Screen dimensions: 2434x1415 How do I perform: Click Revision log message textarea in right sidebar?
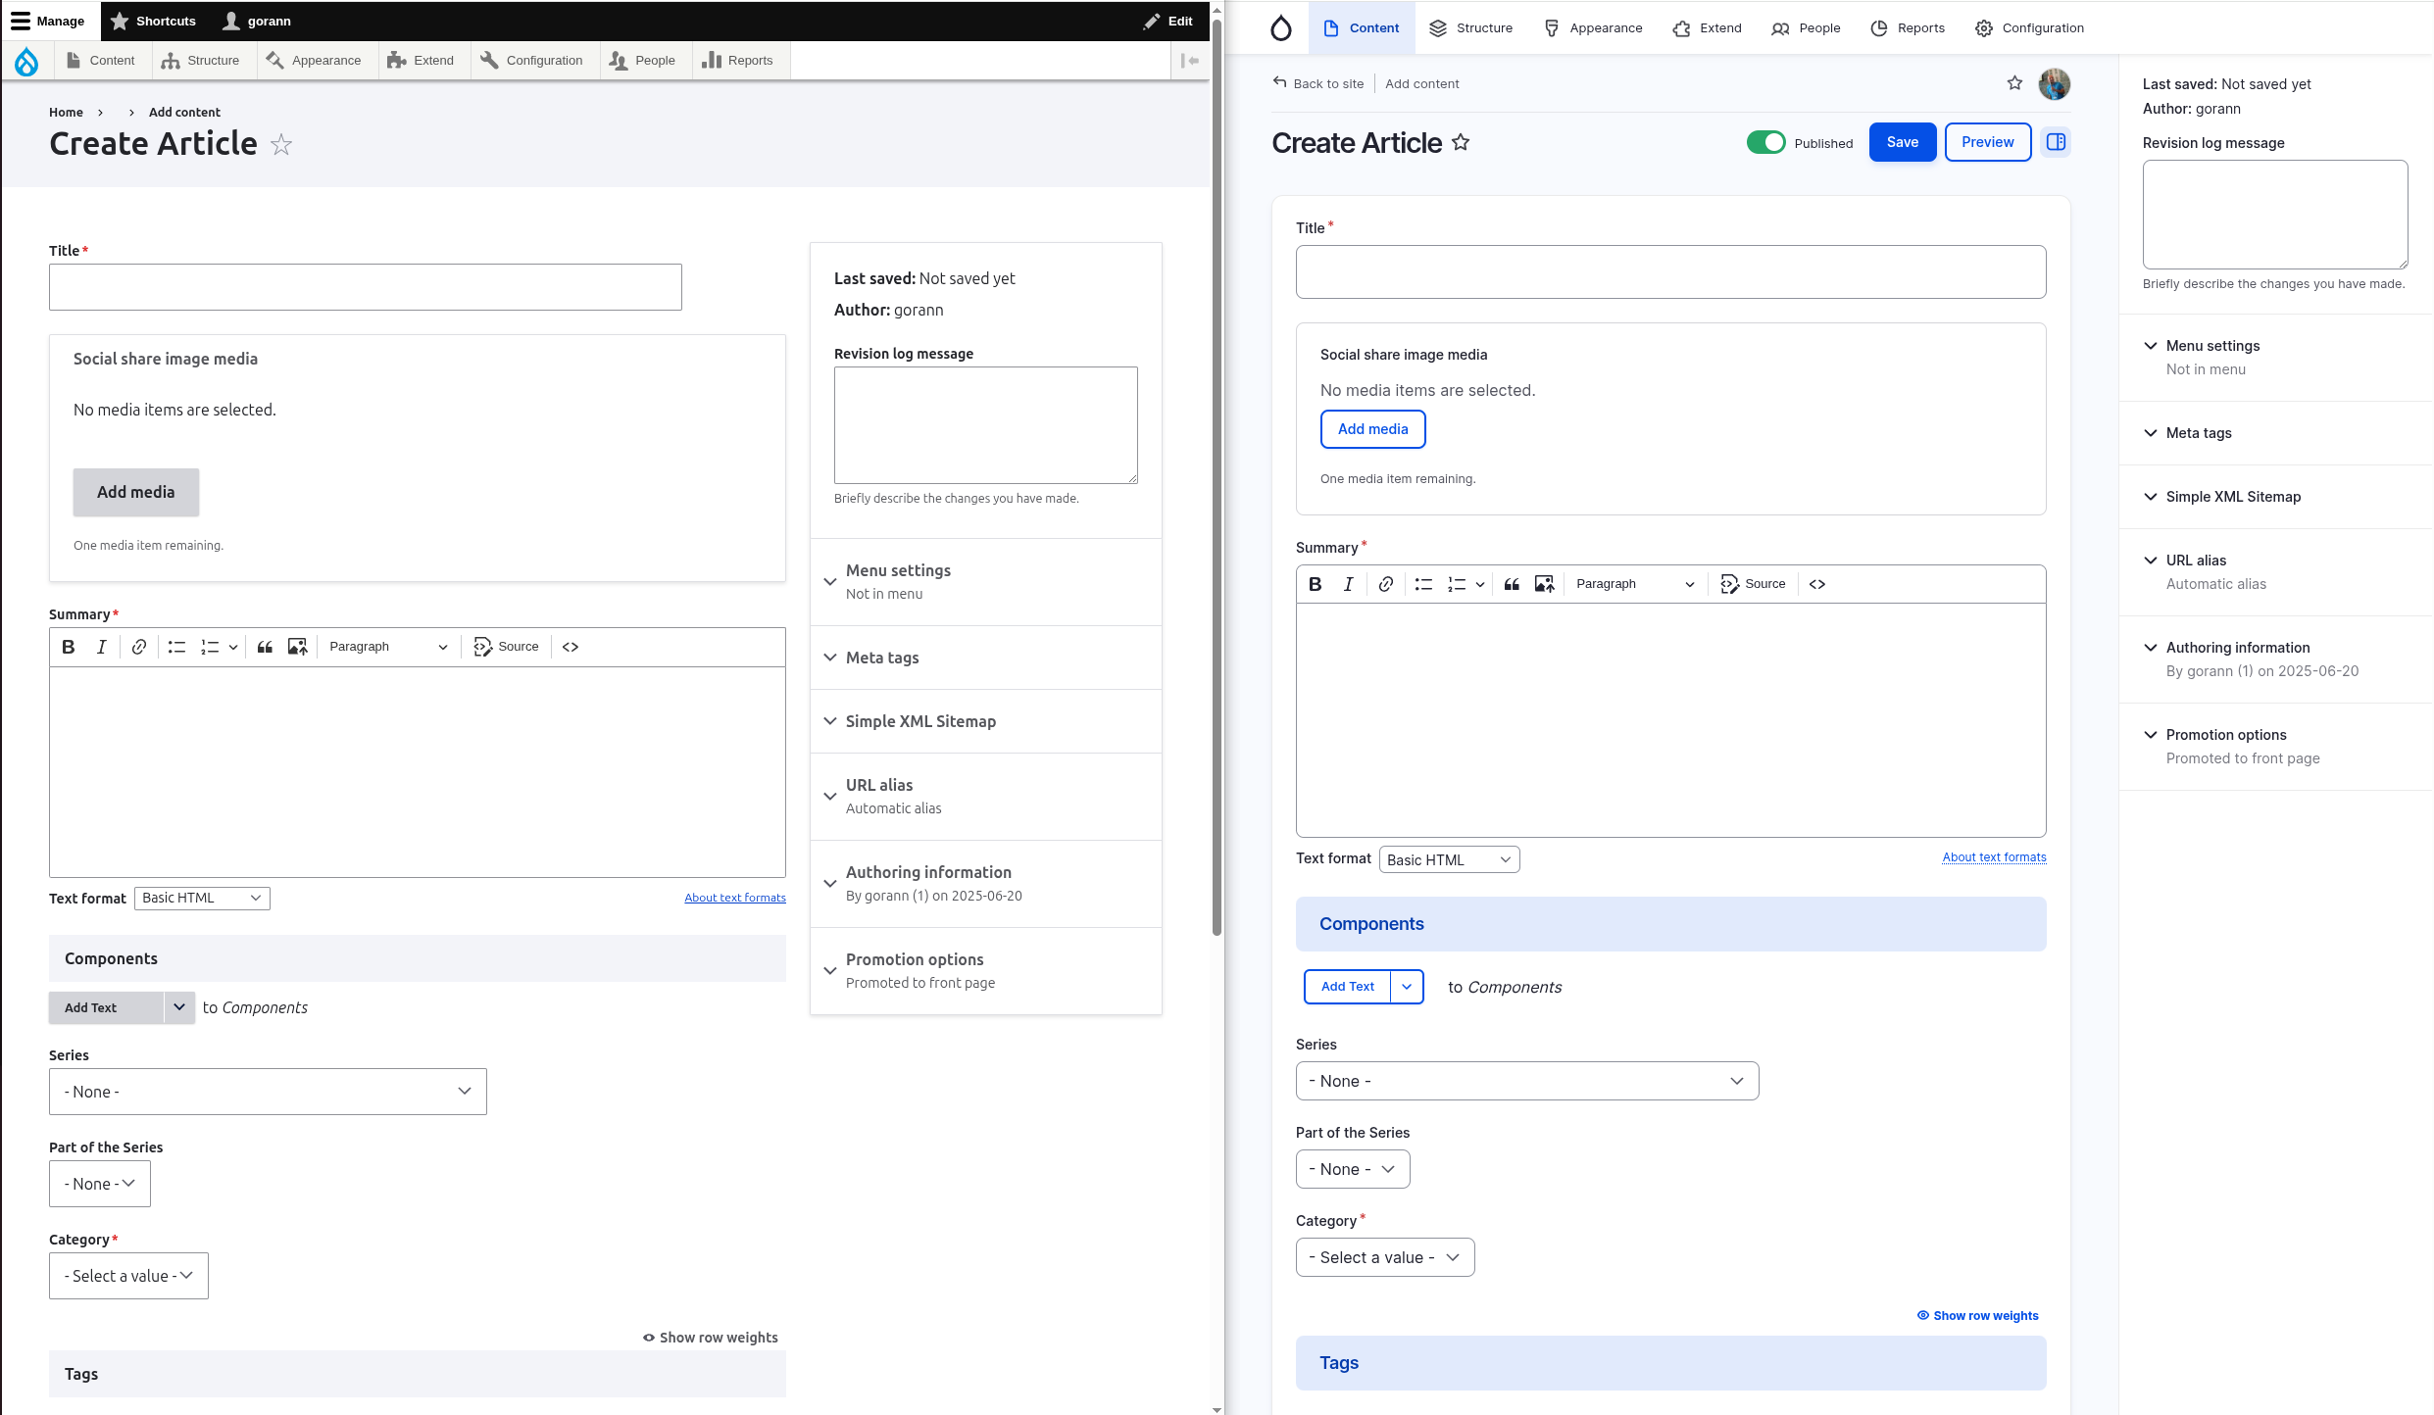(x=2275, y=215)
